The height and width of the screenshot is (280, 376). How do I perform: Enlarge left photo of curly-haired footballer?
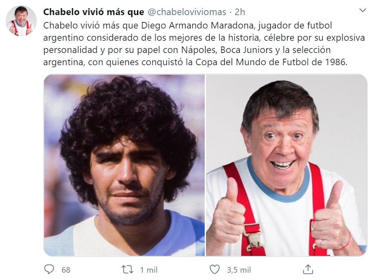(124, 165)
